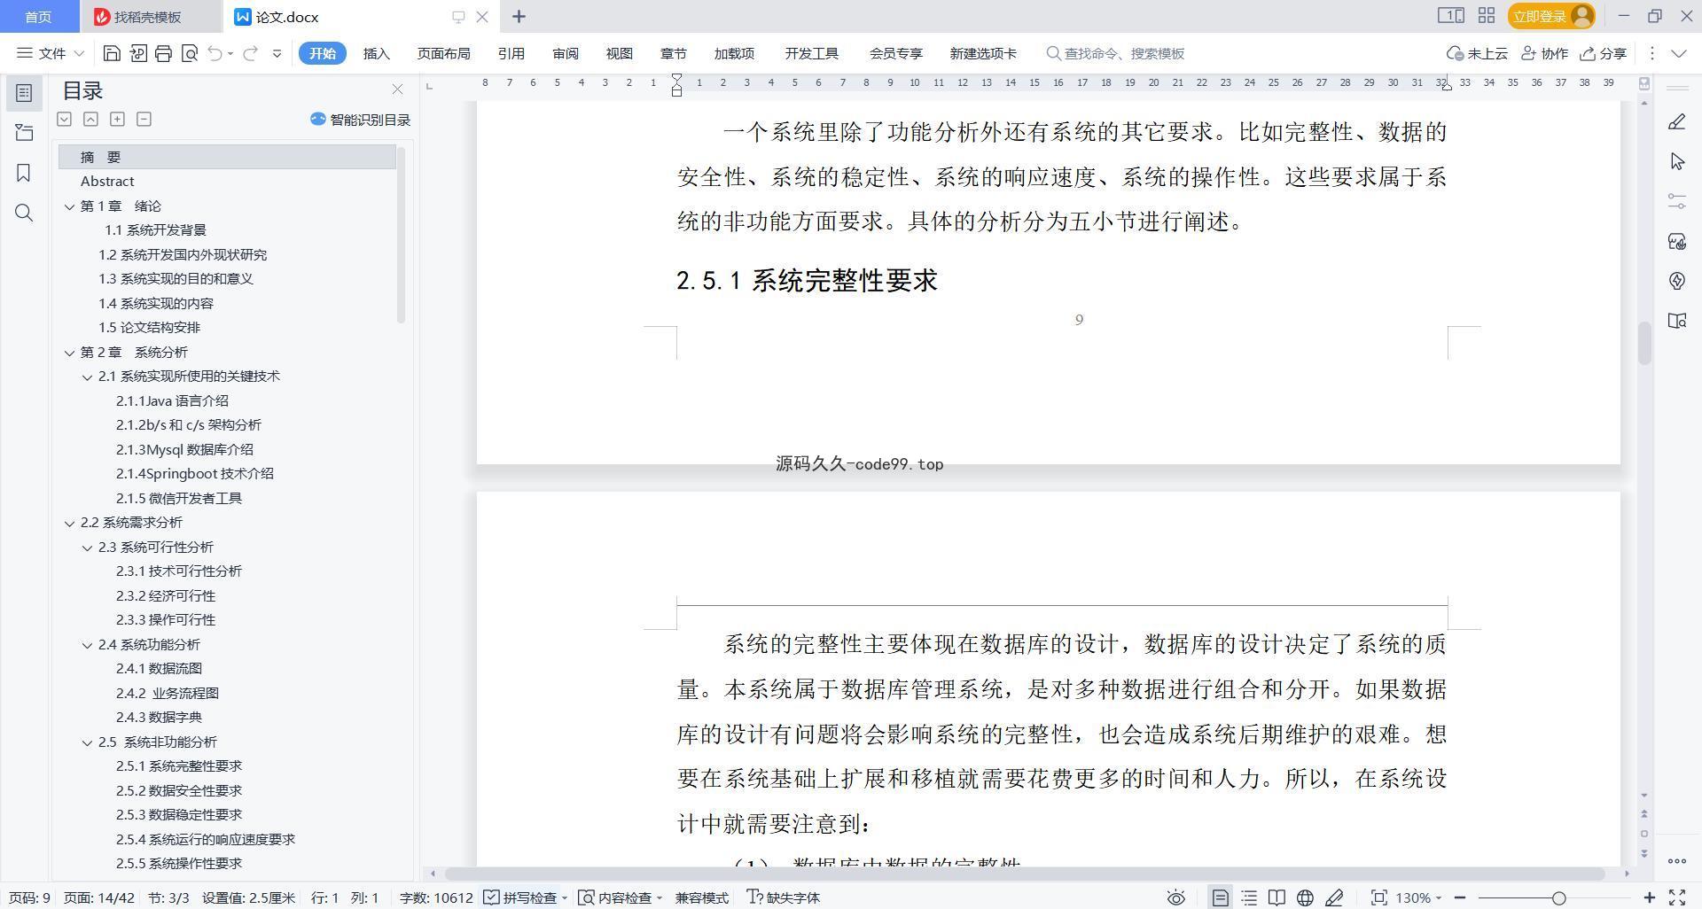1702x909 pixels.
Task: Jump to 2.4.3 数据字典 in the outline
Action: click(x=159, y=717)
